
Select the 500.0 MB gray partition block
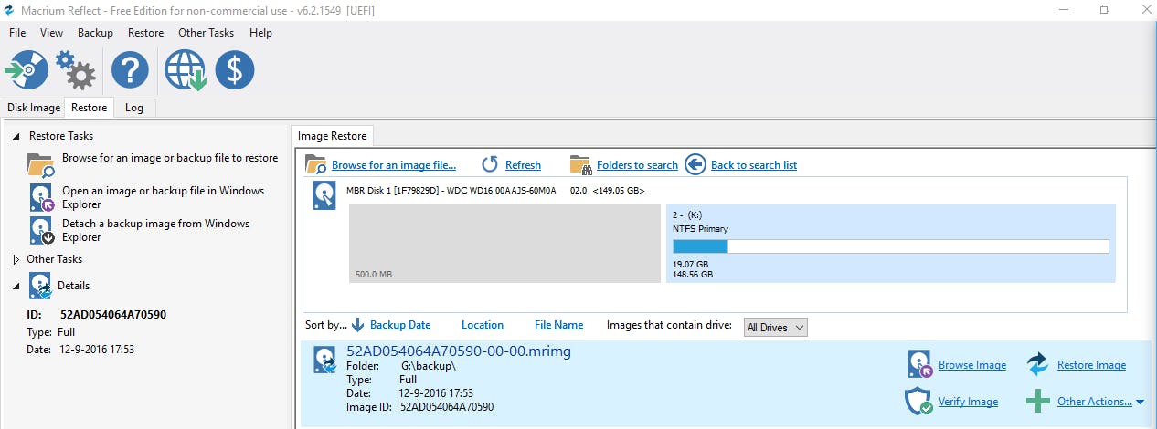click(504, 244)
